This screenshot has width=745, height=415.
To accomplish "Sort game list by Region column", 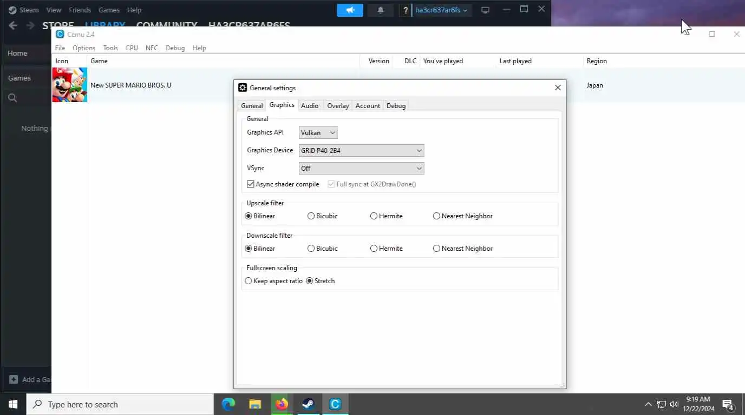I will click(x=664, y=61).
